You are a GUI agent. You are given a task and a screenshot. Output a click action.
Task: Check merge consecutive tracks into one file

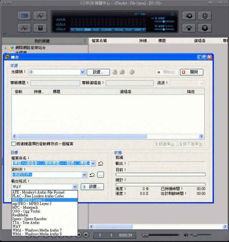tap(14, 144)
